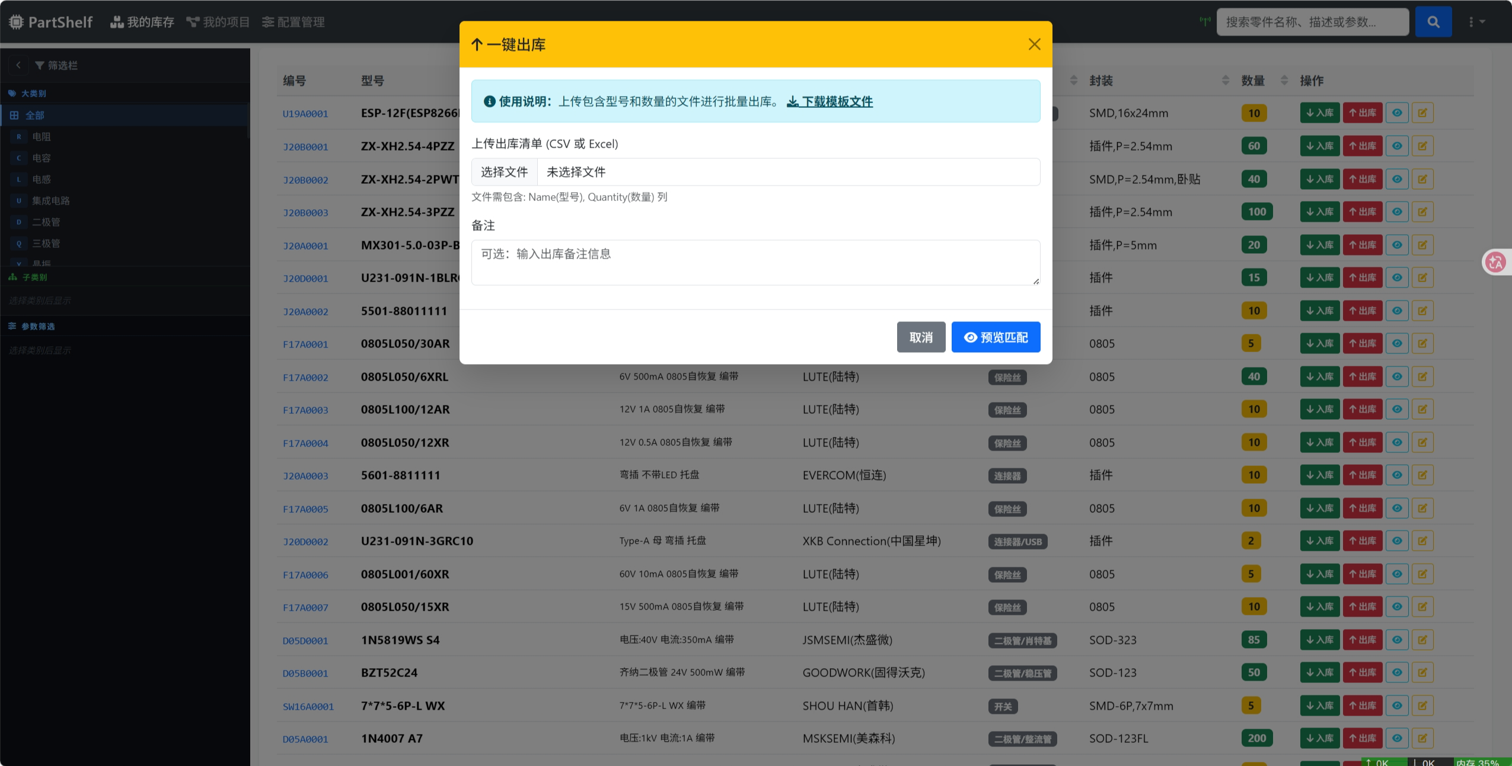Click the 预览匹配 button

[996, 337]
